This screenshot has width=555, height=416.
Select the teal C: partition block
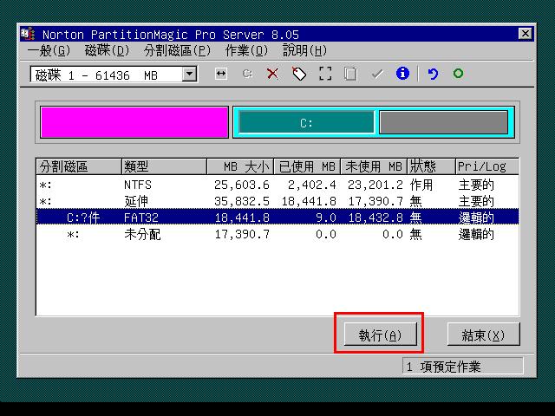[306, 122]
